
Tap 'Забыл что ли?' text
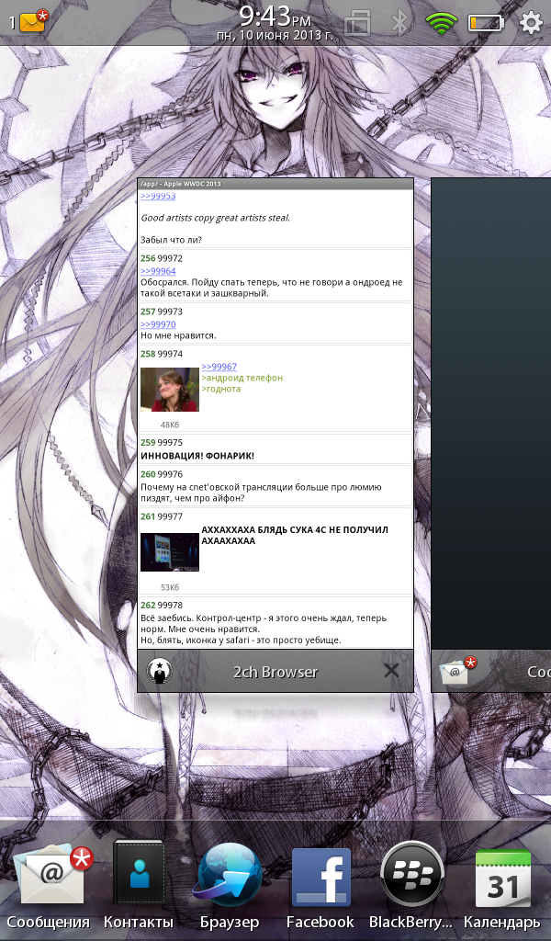[x=171, y=240]
